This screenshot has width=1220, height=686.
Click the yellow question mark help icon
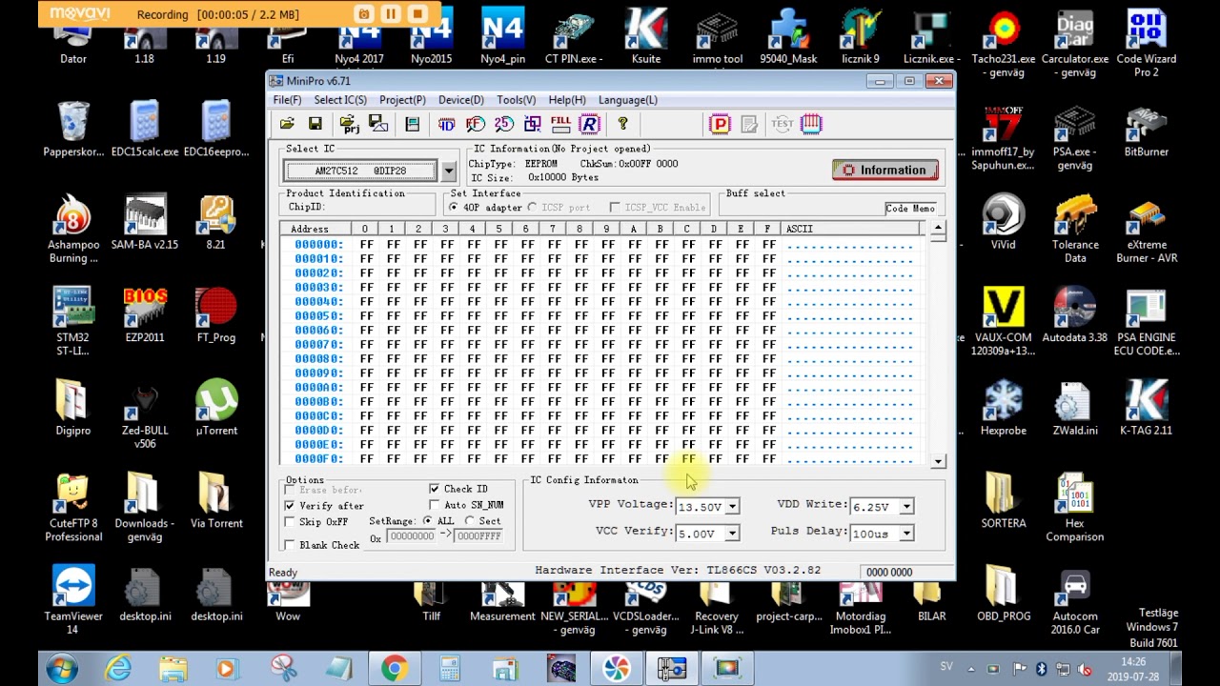[x=622, y=124]
